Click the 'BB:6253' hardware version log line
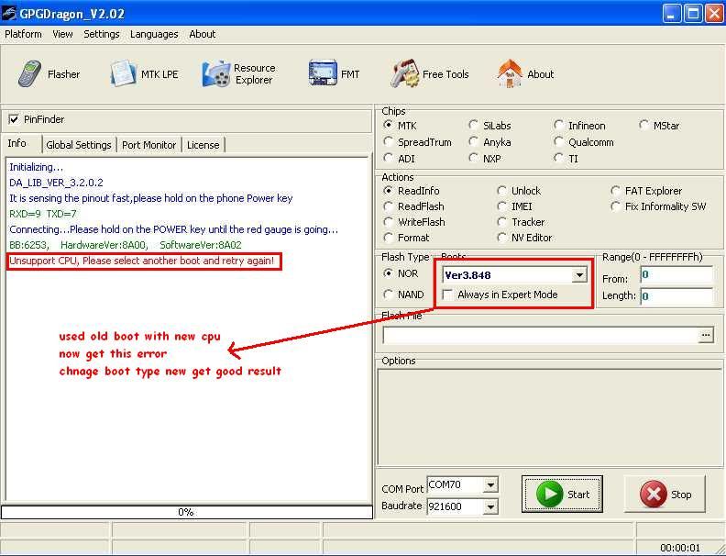Image resolution: width=726 pixels, height=556 pixels. tap(125, 245)
